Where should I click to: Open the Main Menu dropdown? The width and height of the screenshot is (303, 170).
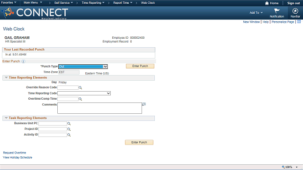33,3
